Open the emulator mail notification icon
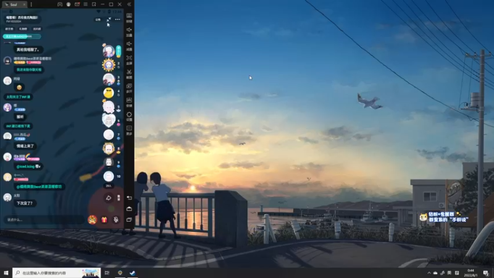 [77, 4]
